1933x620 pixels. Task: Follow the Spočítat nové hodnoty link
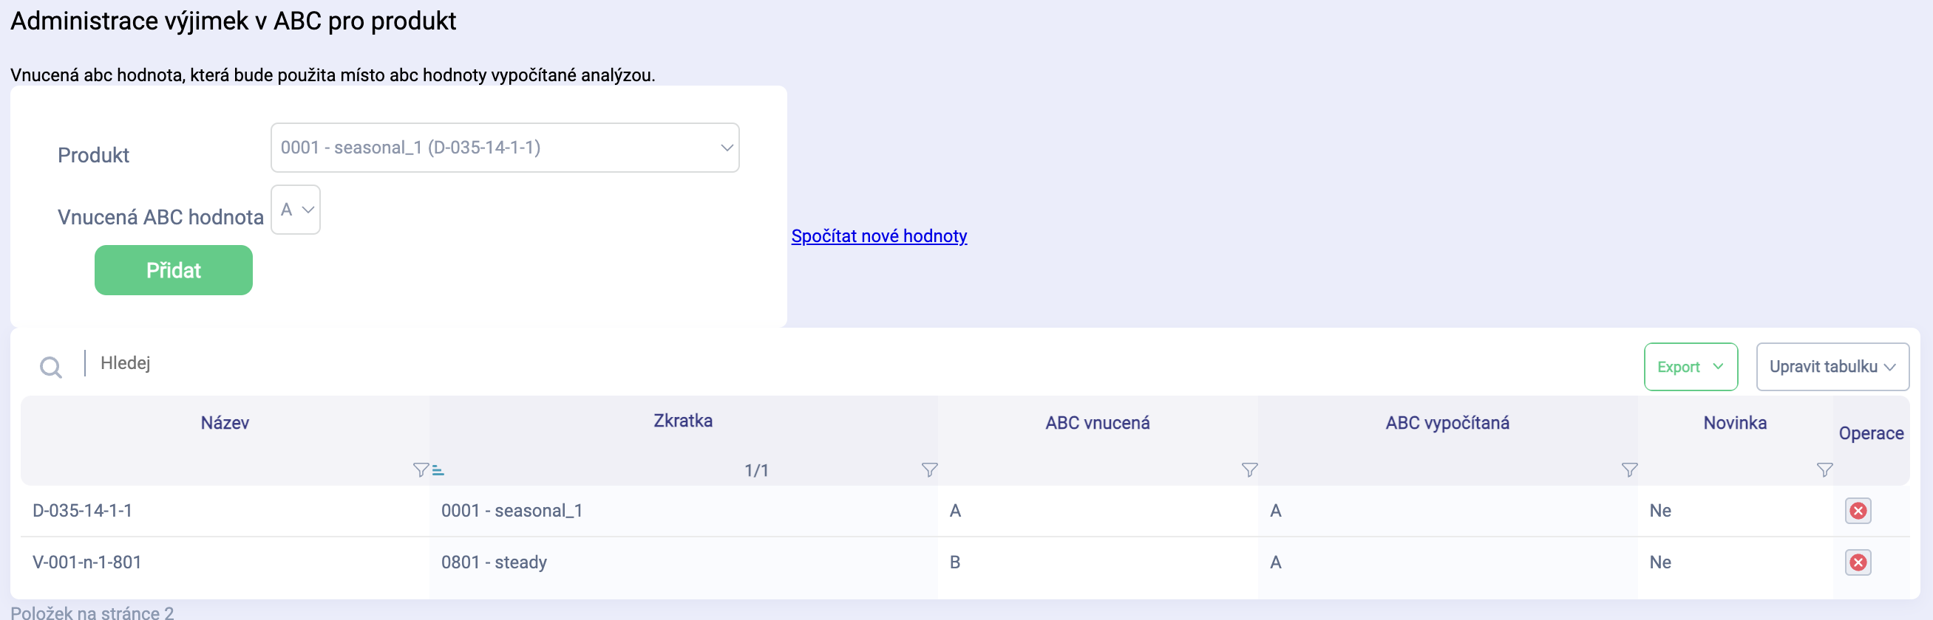pos(879,236)
